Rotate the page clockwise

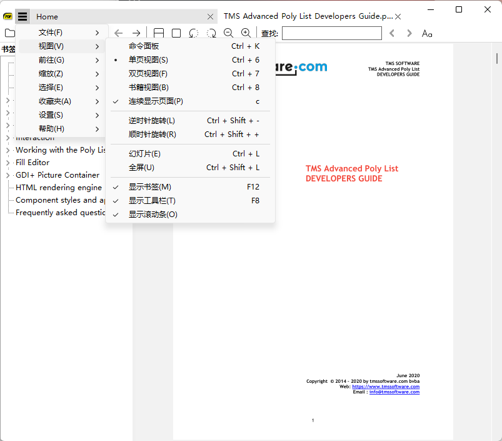(211, 33)
